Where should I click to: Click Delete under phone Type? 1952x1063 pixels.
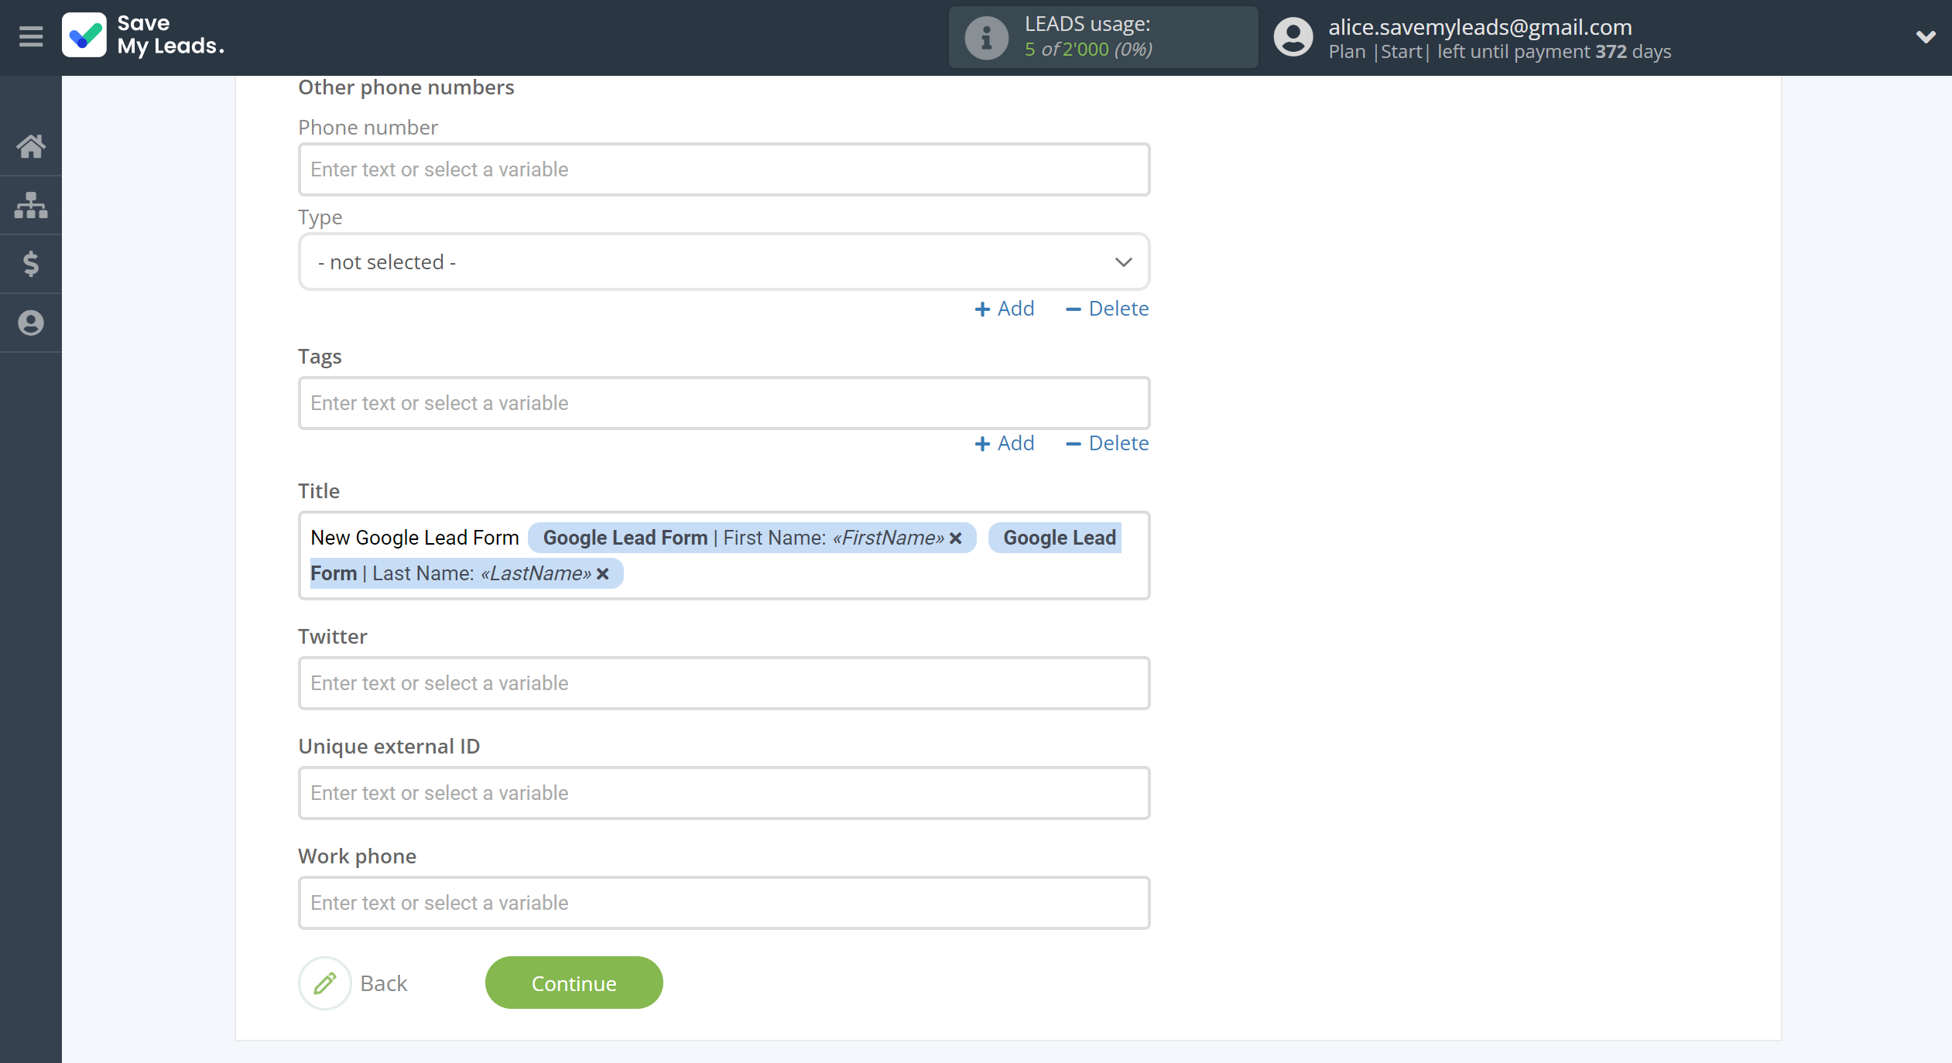point(1107,309)
